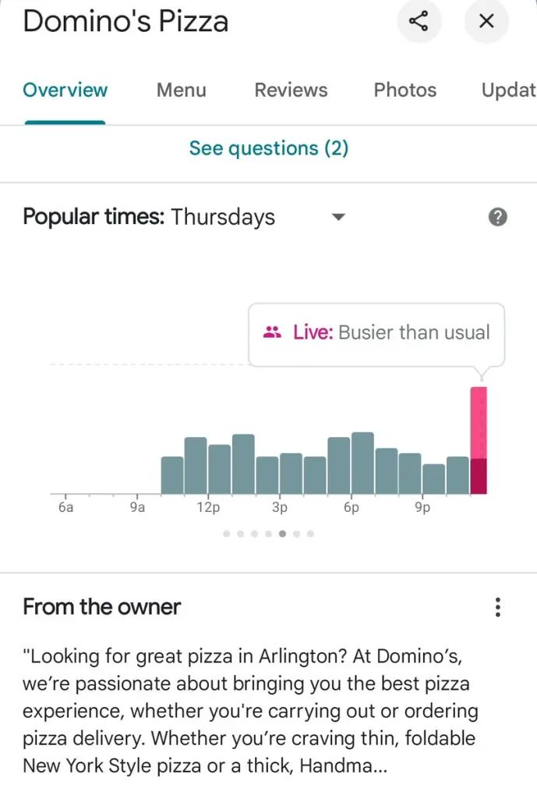Close the Domino's Pizza panel
Image resolution: width=537 pixels, height=799 pixels.
(x=486, y=21)
